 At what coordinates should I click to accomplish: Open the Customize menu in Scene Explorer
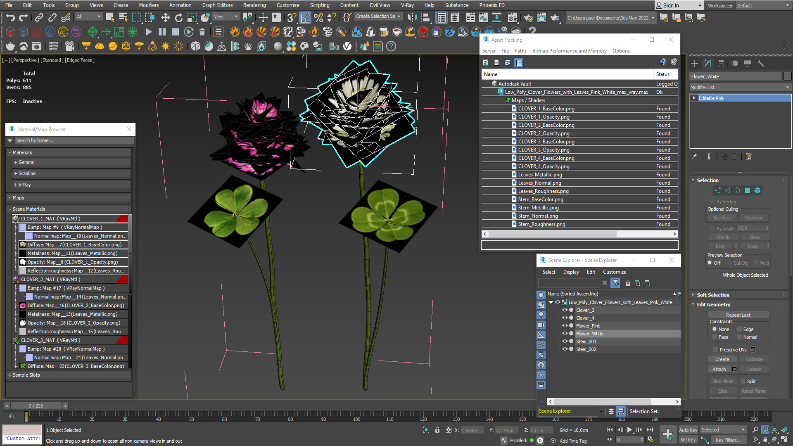[x=614, y=272]
